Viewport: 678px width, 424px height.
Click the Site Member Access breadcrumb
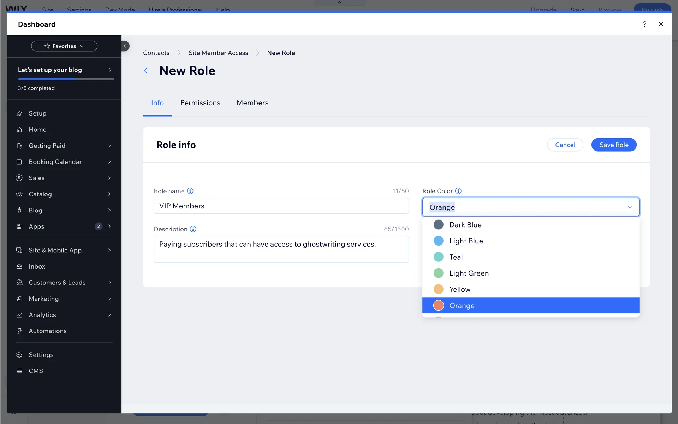click(x=218, y=53)
